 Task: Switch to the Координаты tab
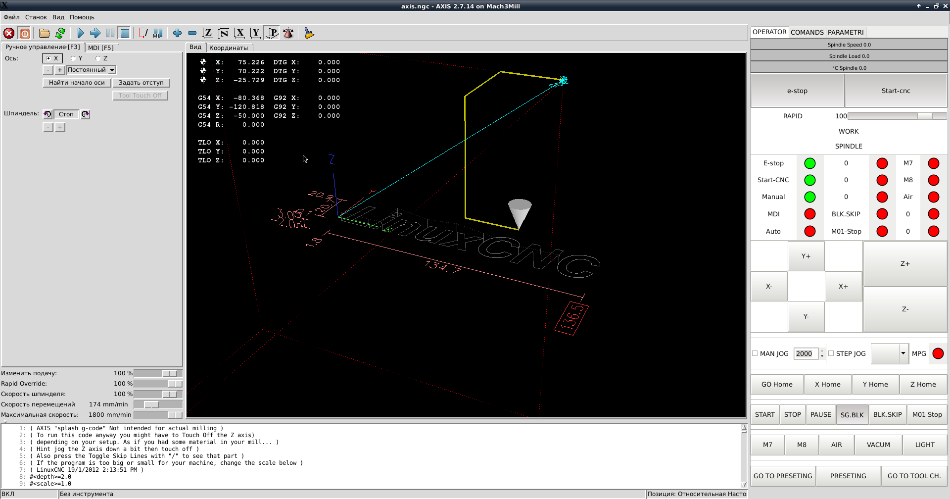pos(229,48)
